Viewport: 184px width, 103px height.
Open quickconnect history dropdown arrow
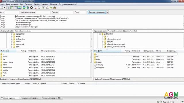coord(107,12)
